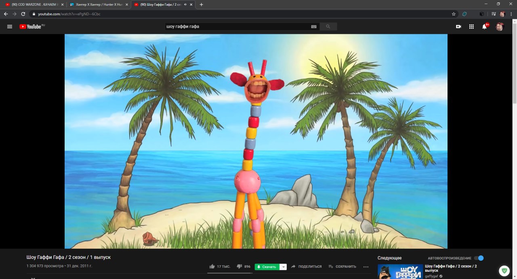Viewport: 517px width, 279px height.
Task: Click the next video thumbnail
Action: coord(400,272)
